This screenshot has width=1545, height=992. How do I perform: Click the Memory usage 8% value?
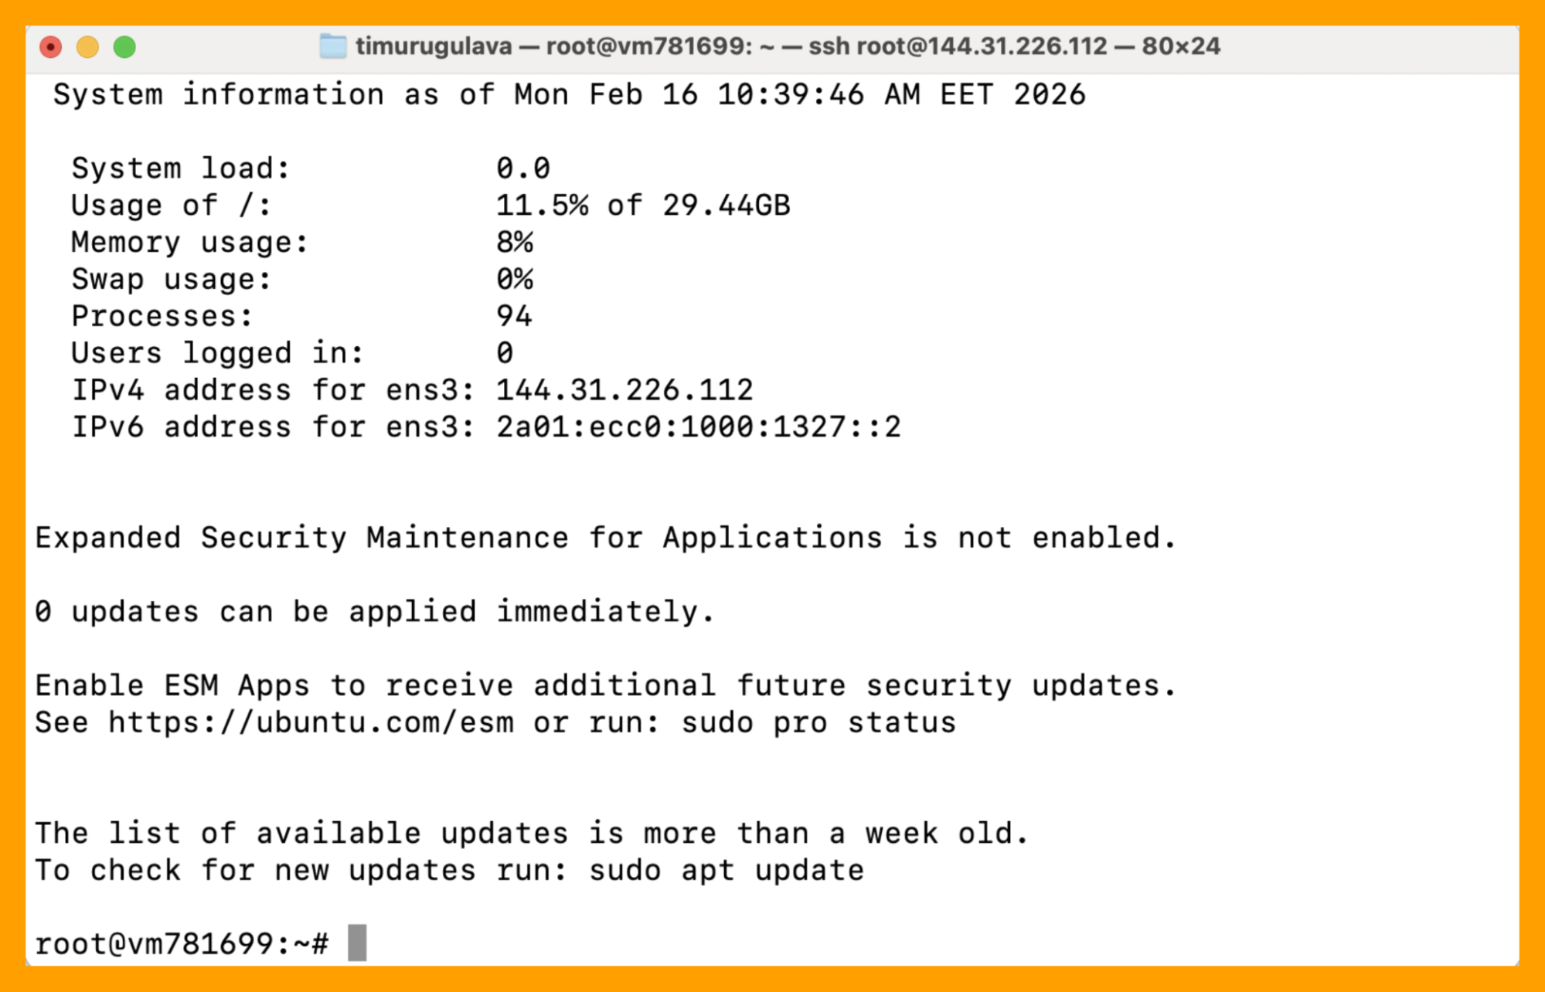tap(515, 243)
